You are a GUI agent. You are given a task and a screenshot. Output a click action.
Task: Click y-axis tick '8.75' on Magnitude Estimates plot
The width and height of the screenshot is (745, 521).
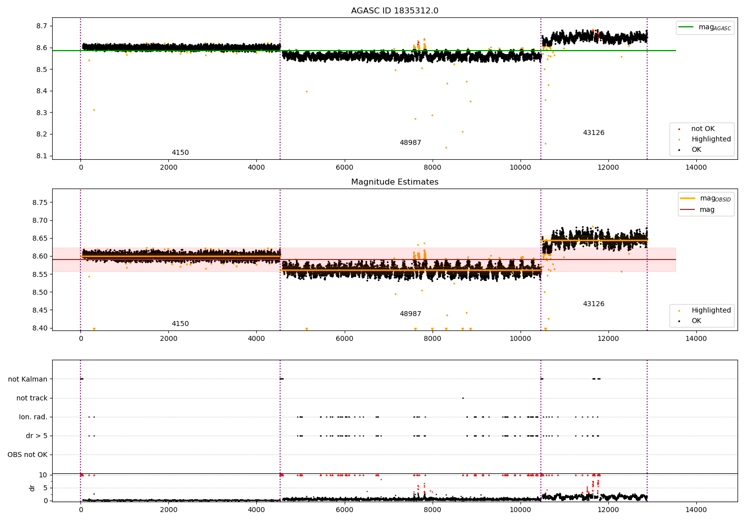(39, 203)
